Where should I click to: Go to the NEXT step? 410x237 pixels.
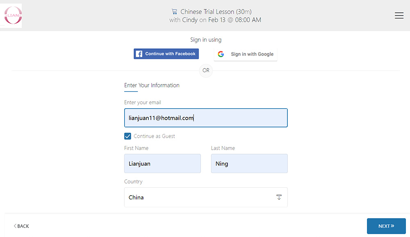click(x=386, y=226)
